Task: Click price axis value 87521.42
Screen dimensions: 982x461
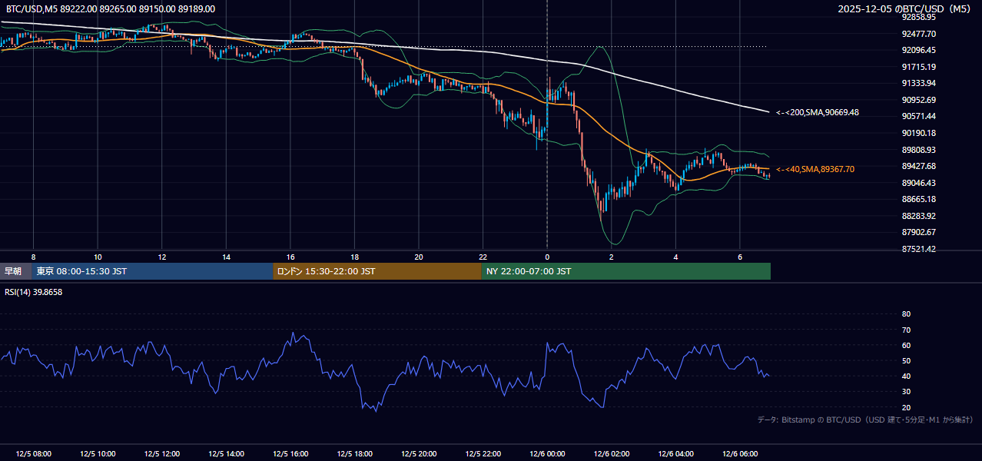Action: point(919,249)
